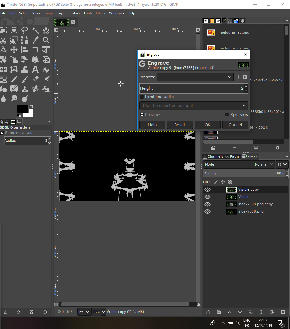Open the Colors menu
The height and width of the screenshot is (329, 290).
coord(75,13)
